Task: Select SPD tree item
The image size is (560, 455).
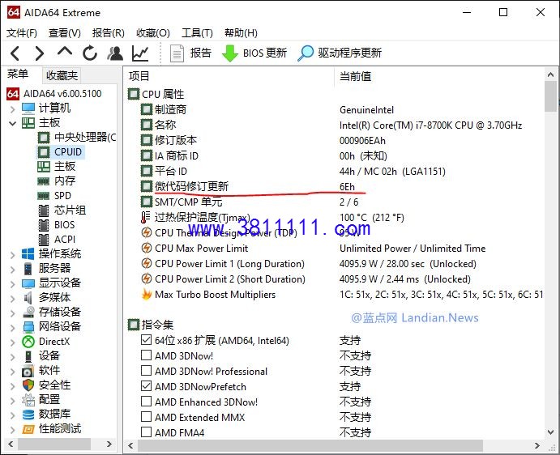Action: pyautogui.click(x=54, y=196)
